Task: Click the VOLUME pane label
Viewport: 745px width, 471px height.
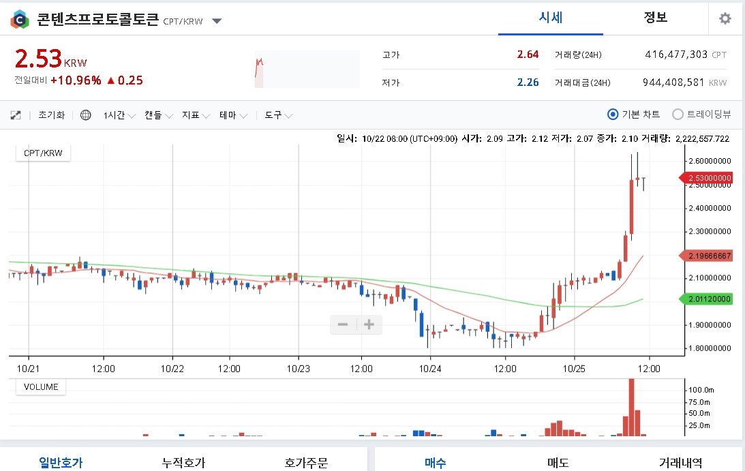Action: click(41, 387)
